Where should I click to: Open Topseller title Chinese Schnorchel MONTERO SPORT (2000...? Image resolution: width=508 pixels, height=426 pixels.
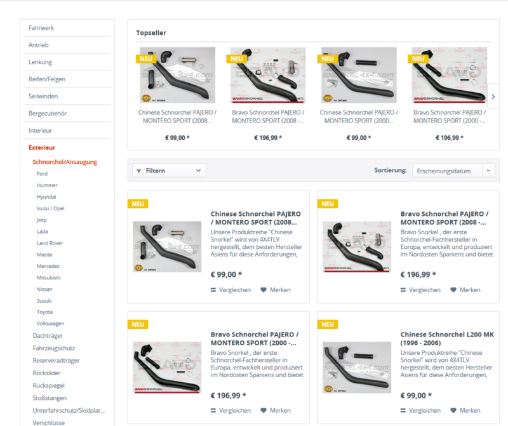[x=359, y=117]
